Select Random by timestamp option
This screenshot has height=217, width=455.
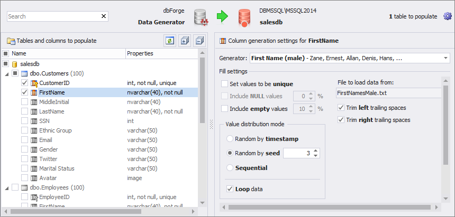pyautogui.click(x=230, y=139)
